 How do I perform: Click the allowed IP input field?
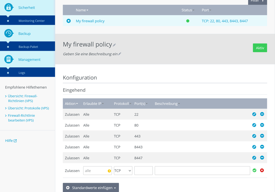[x=95, y=171]
